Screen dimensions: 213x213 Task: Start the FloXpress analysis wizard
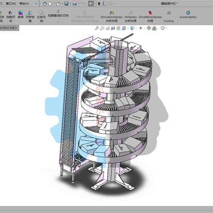[130, 17]
